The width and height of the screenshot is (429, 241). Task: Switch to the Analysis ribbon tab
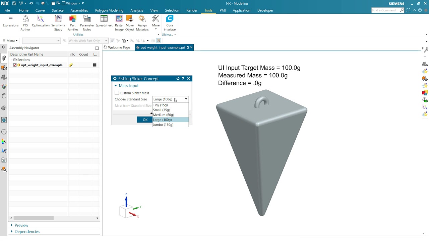(137, 10)
